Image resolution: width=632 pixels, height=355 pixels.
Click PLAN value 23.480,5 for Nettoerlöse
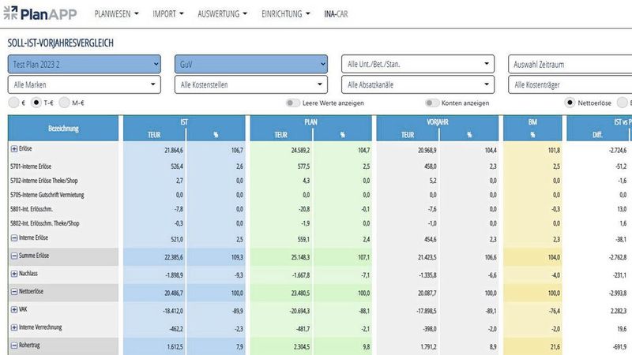[300, 293]
